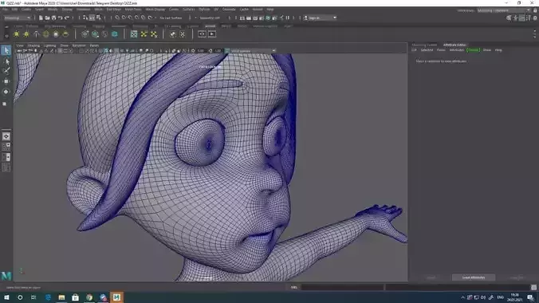Viewport: 539px width, 303px height.
Task: Open the Arnold menu in menu bar
Action: pyautogui.click(x=258, y=10)
